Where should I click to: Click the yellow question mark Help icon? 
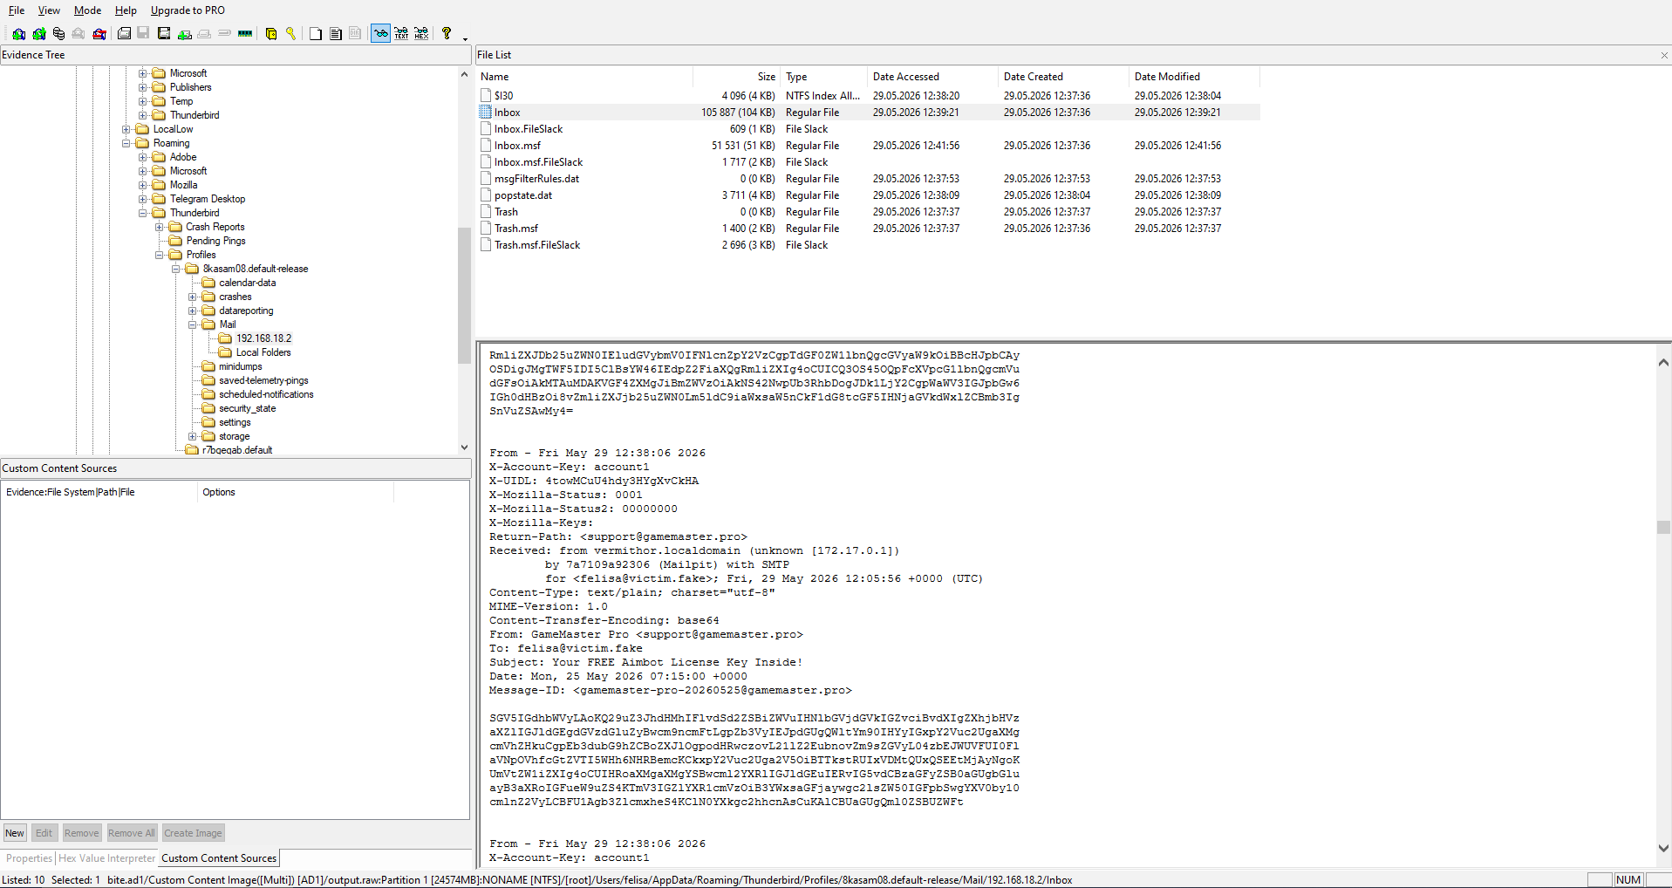point(447,33)
